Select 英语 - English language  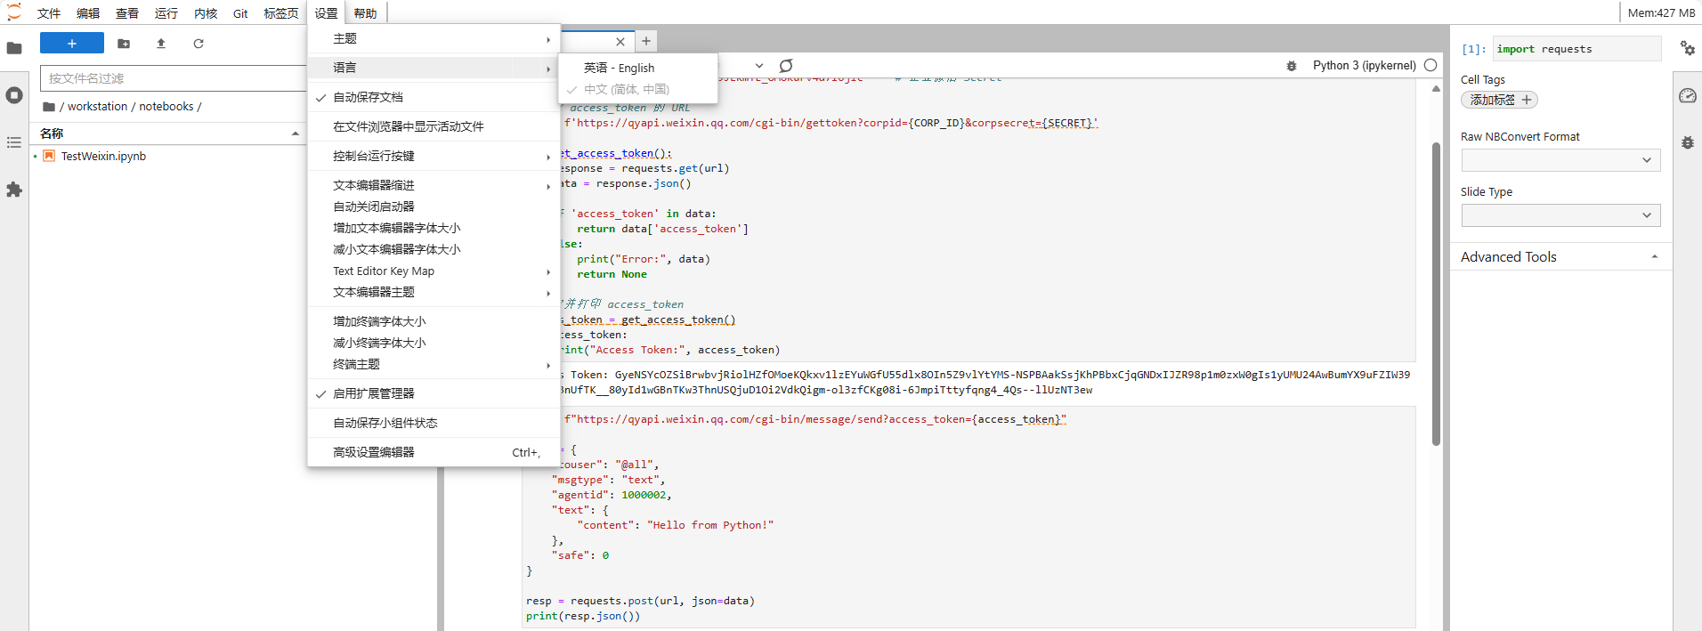click(x=619, y=68)
